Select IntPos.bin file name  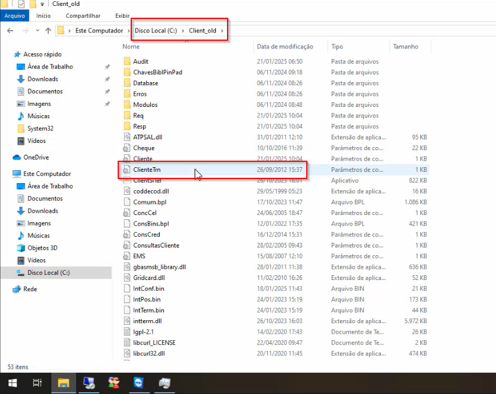click(x=147, y=299)
